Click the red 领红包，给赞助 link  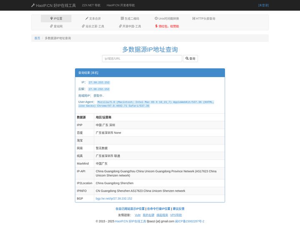click(x=167, y=26)
